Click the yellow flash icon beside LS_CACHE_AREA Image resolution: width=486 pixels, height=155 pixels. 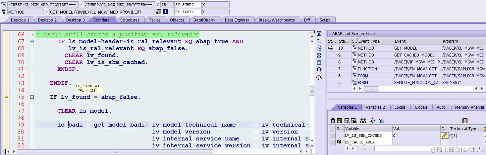[x=339, y=142]
